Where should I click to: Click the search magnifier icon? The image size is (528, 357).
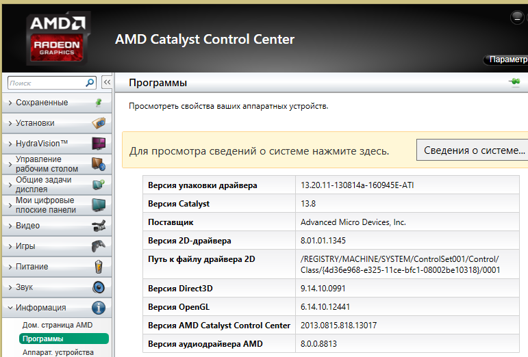90,83
